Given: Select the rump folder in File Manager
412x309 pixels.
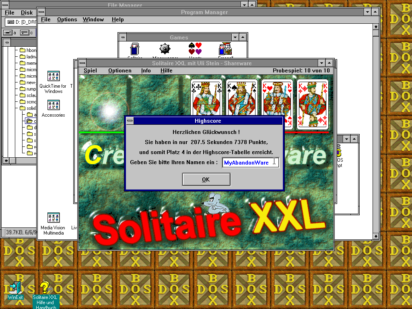Looking at the screenshot, I should coord(28,89).
